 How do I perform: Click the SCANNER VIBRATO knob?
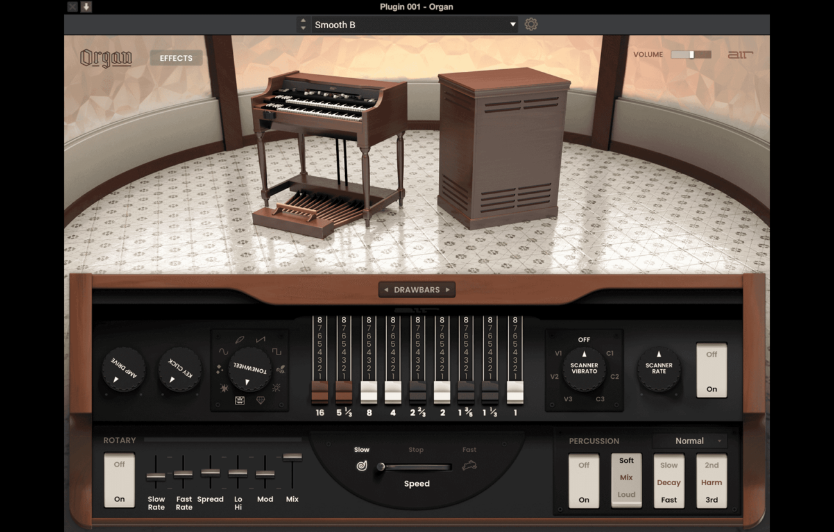coord(584,369)
